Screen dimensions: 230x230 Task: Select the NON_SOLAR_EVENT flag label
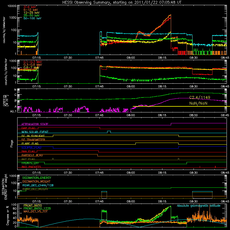coord(35,132)
